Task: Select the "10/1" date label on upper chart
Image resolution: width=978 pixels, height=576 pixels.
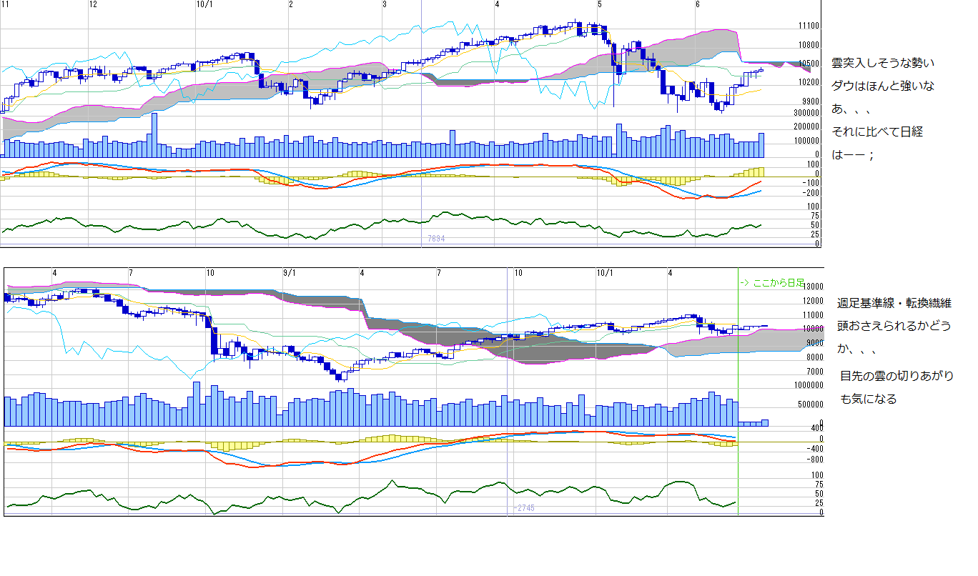Action: tap(204, 4)
